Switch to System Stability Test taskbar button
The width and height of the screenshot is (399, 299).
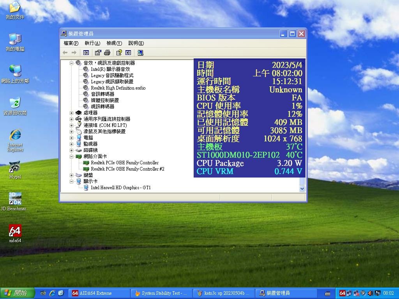pos(162,293)
